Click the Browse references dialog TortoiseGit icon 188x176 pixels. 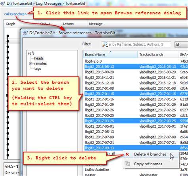(x=25, y=33)
